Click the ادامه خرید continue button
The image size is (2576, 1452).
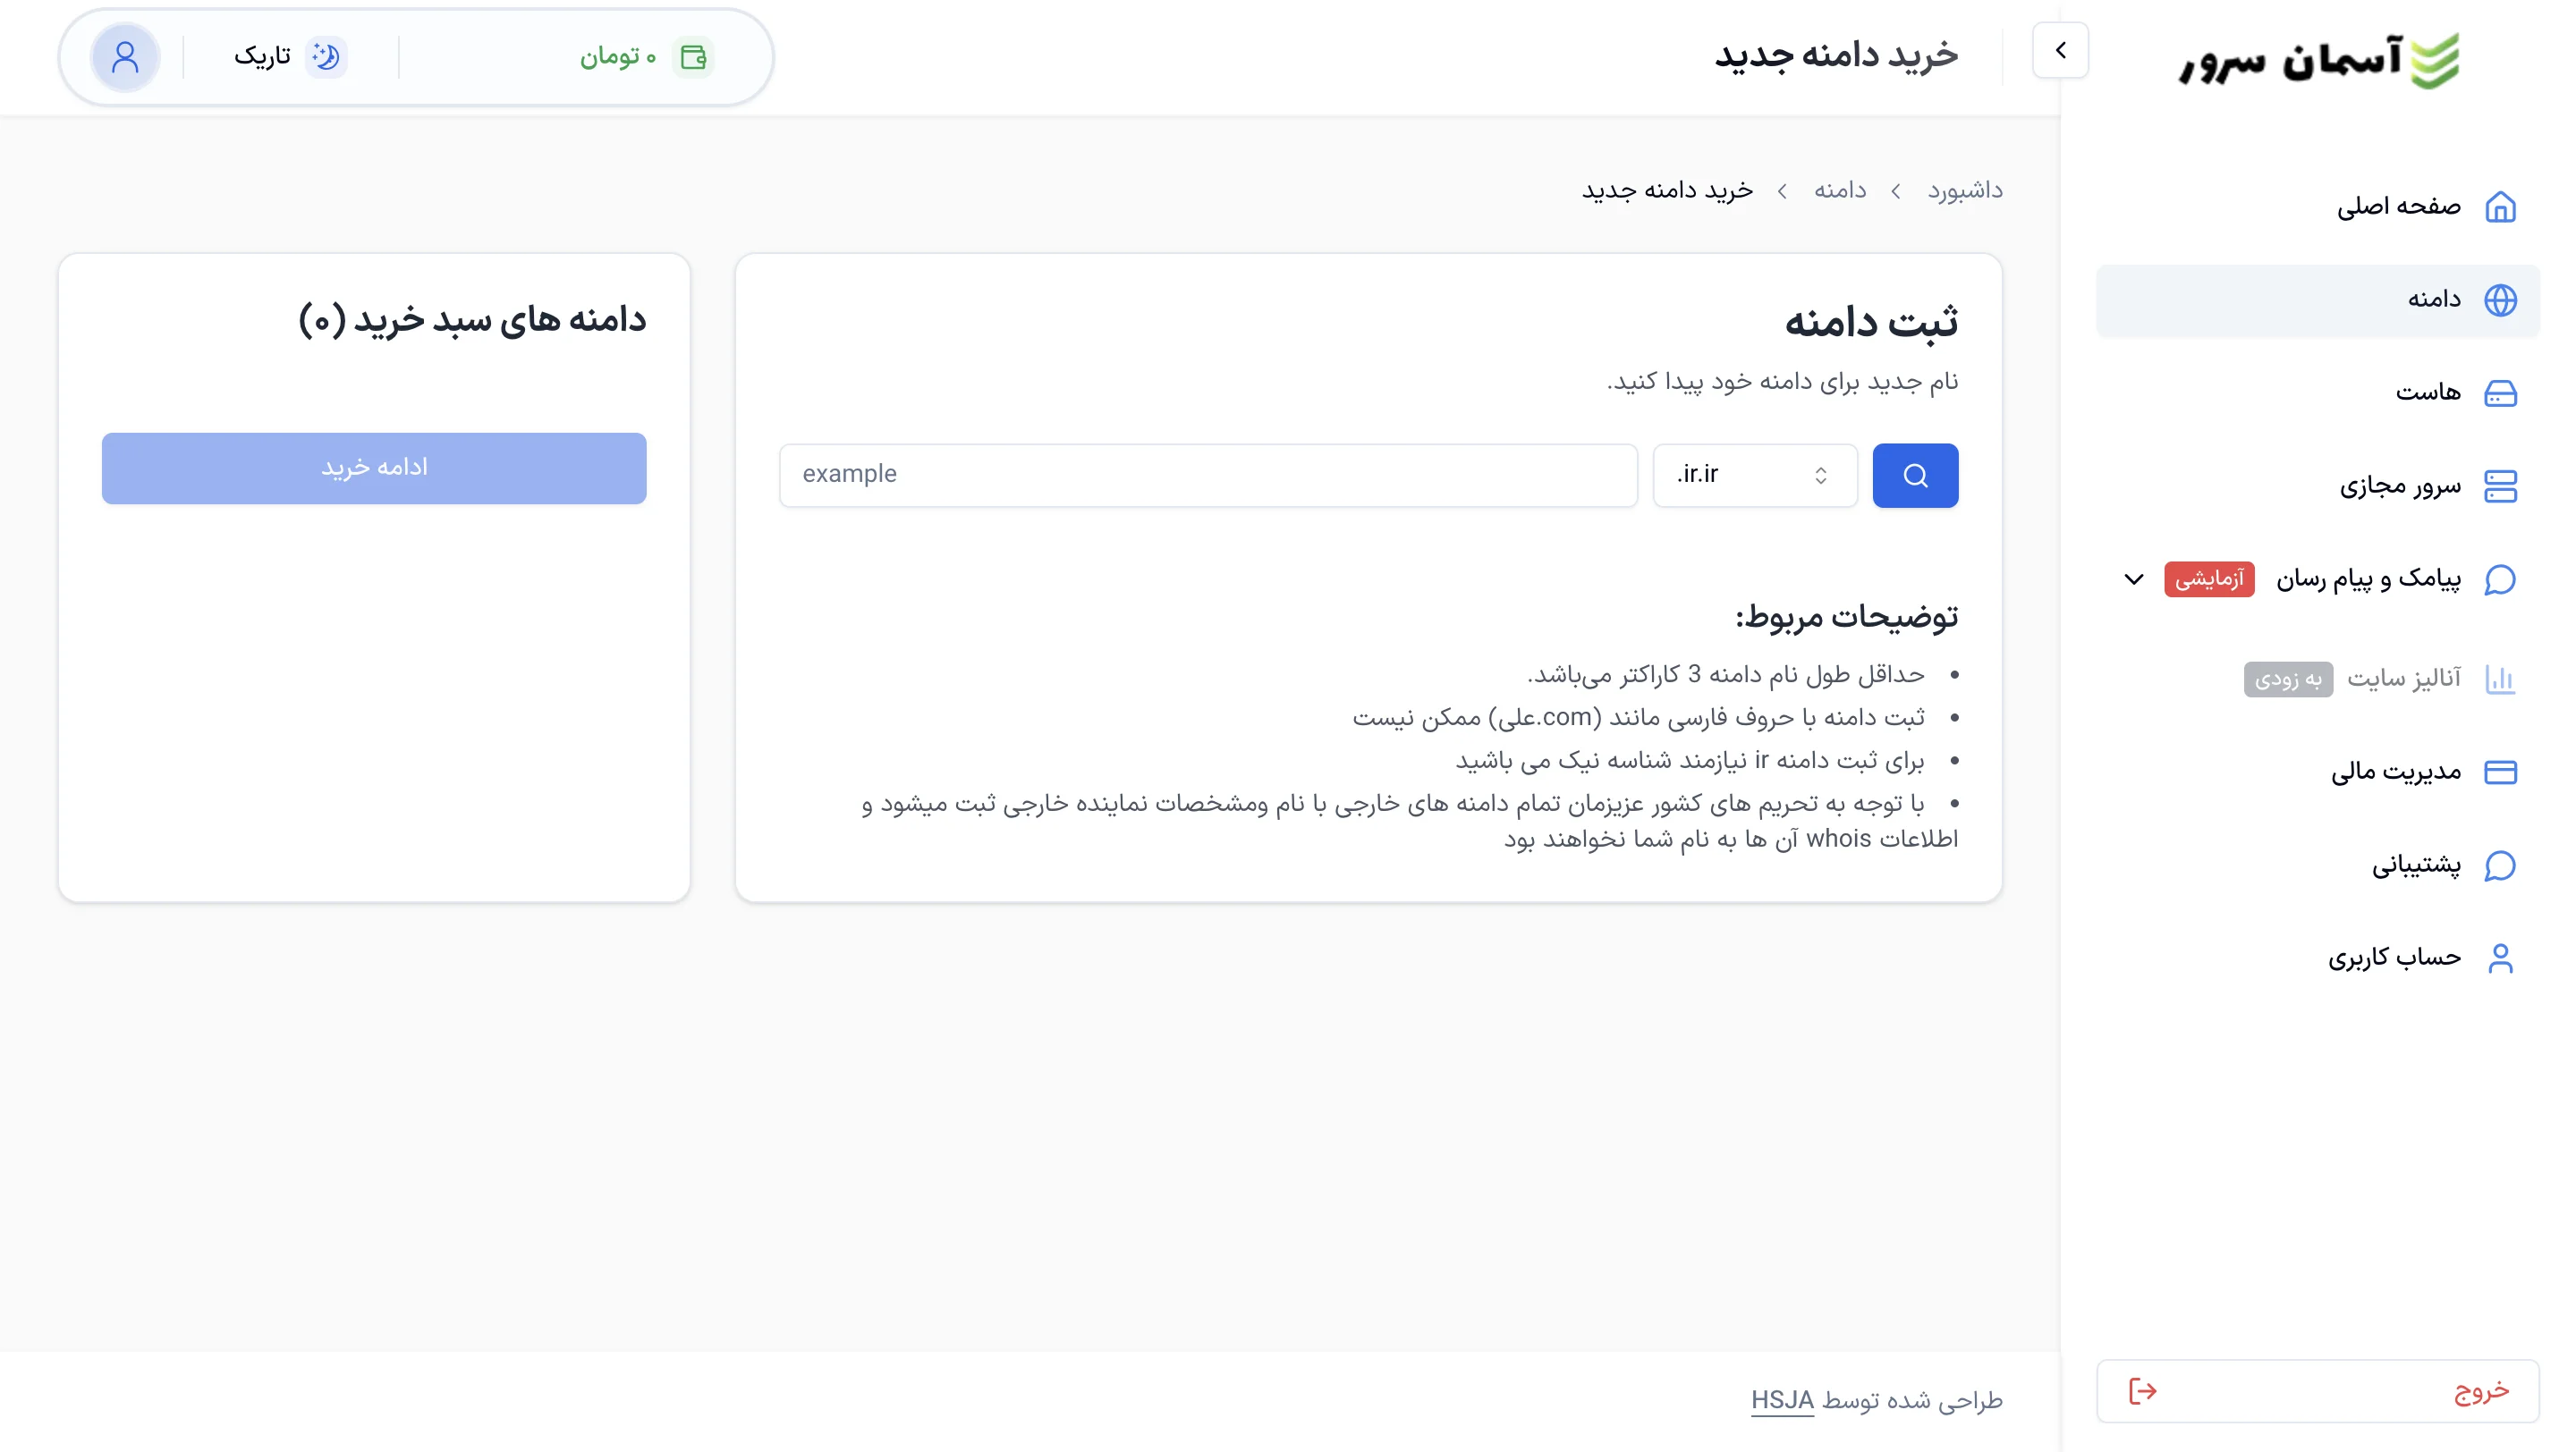374,468
